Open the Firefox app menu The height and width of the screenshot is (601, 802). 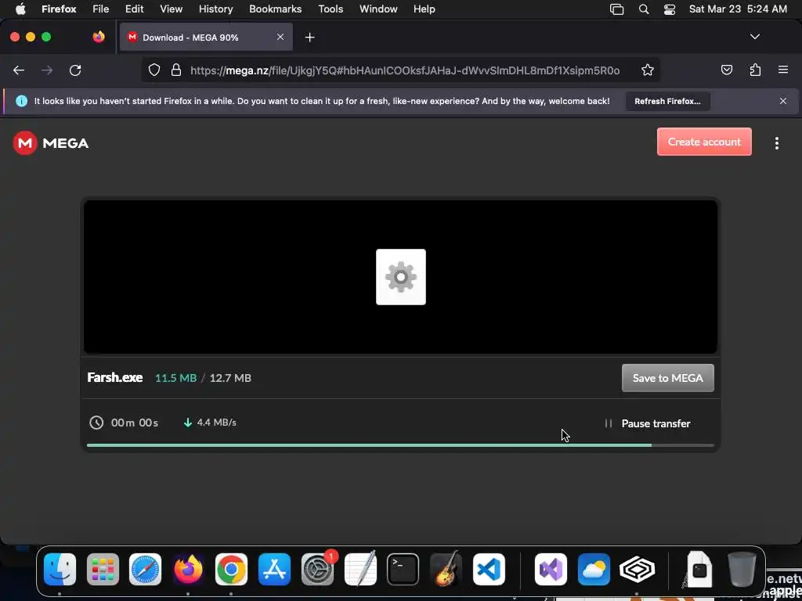click(59, 9)
